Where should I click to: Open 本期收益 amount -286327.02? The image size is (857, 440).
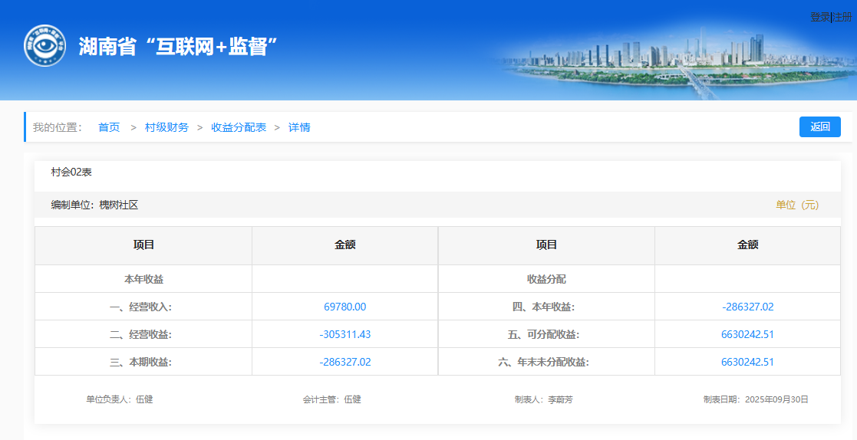(344, 362)
